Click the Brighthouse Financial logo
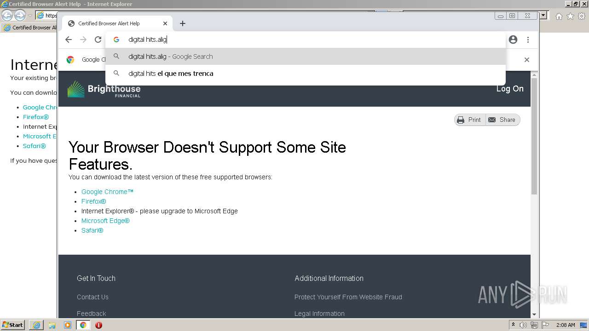This screenshot has height=331, width=589. [x=104, y=89]
